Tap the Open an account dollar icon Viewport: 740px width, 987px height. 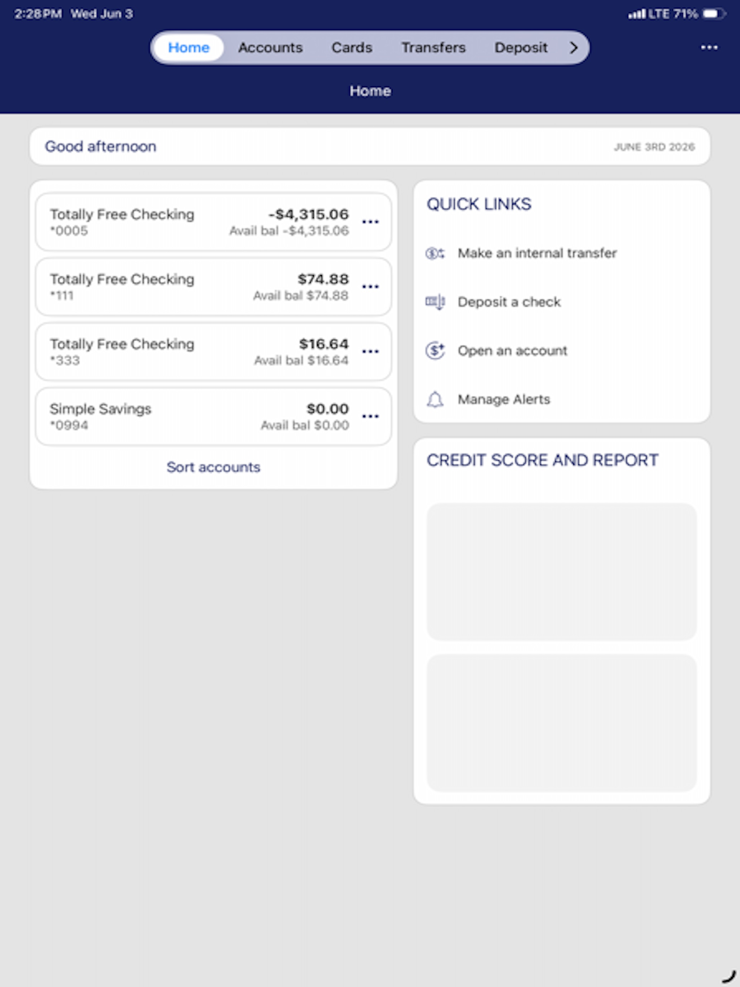[435, 351]
